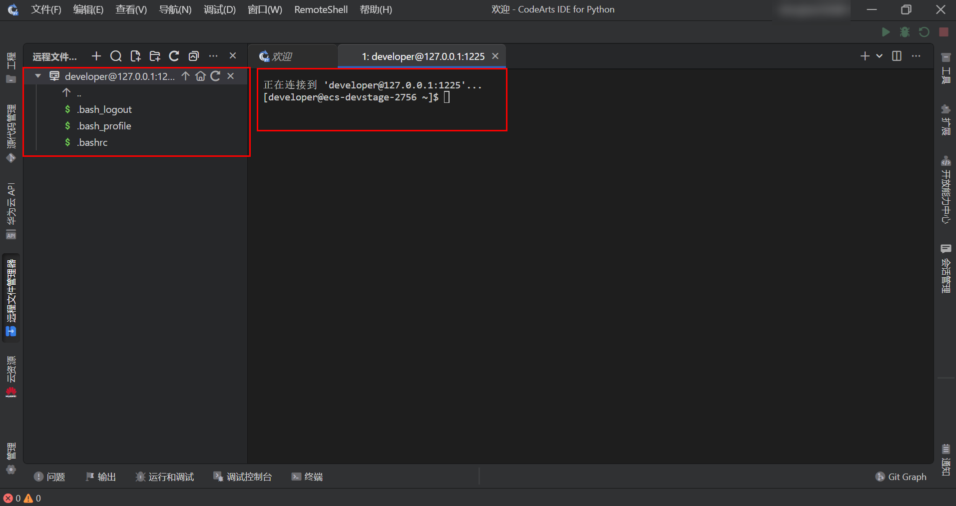Open the 问题 bottom panel
956x506 pixels.
coord(49,477)
